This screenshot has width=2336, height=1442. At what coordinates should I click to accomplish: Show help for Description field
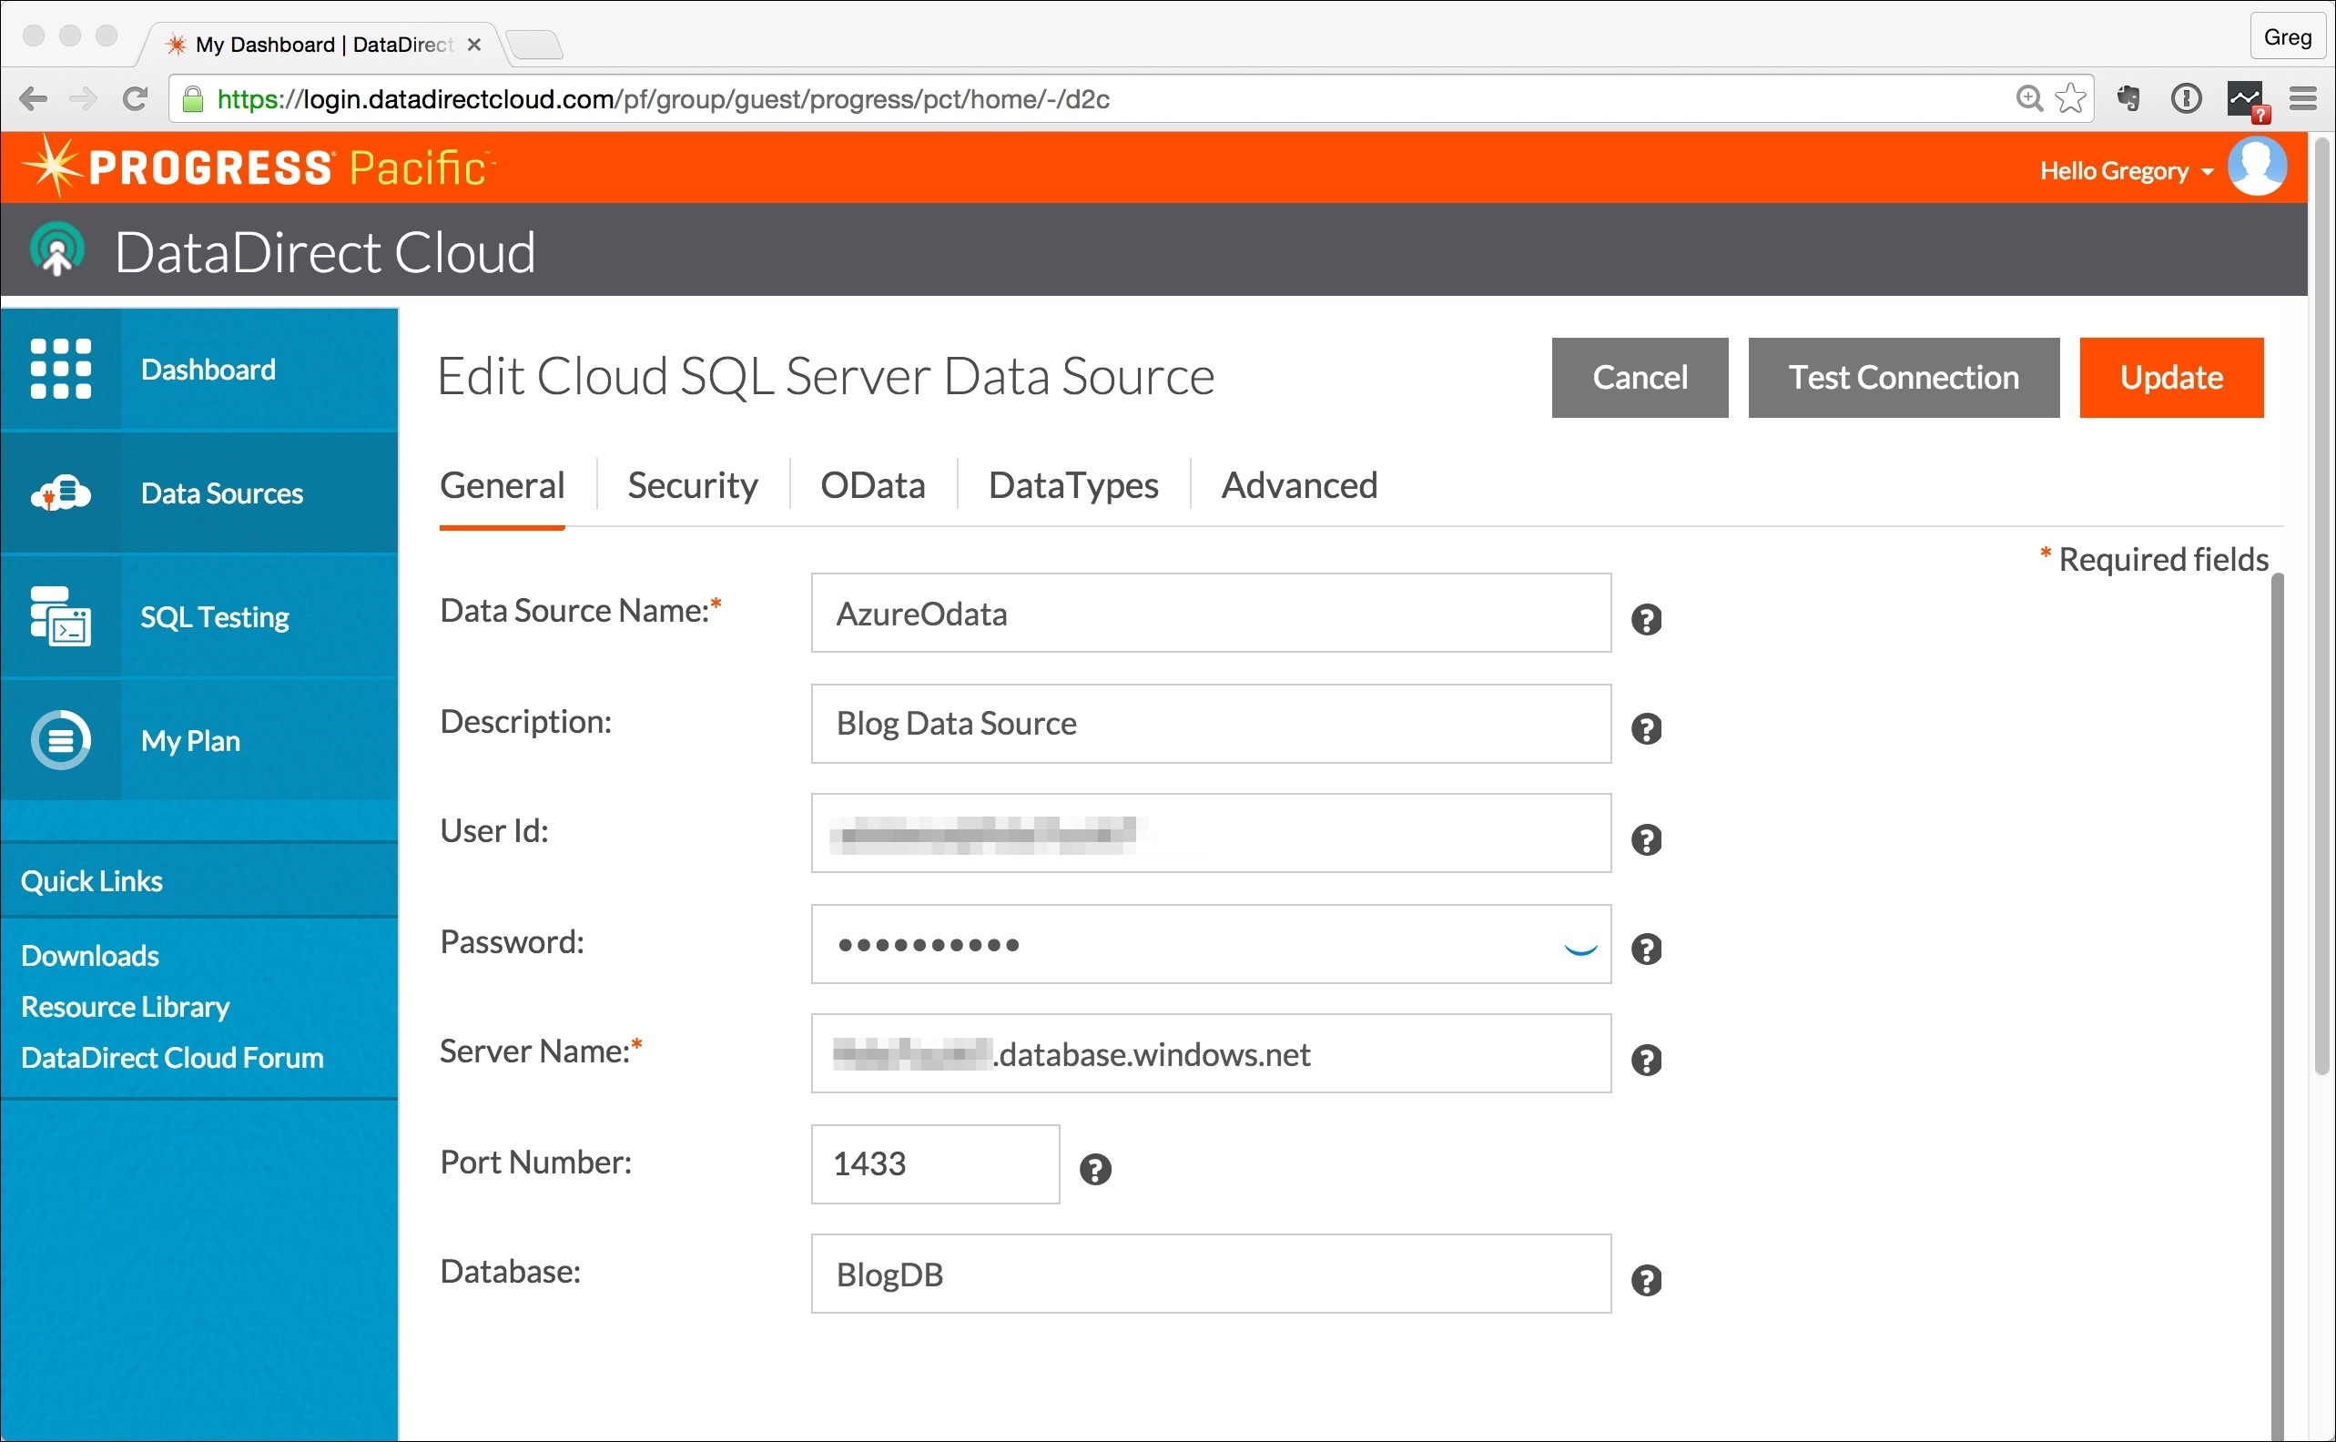[x=1647, y=728]
